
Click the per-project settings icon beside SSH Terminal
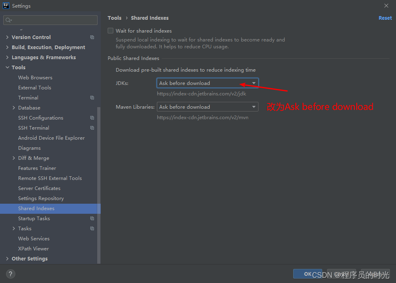[92, 128]
